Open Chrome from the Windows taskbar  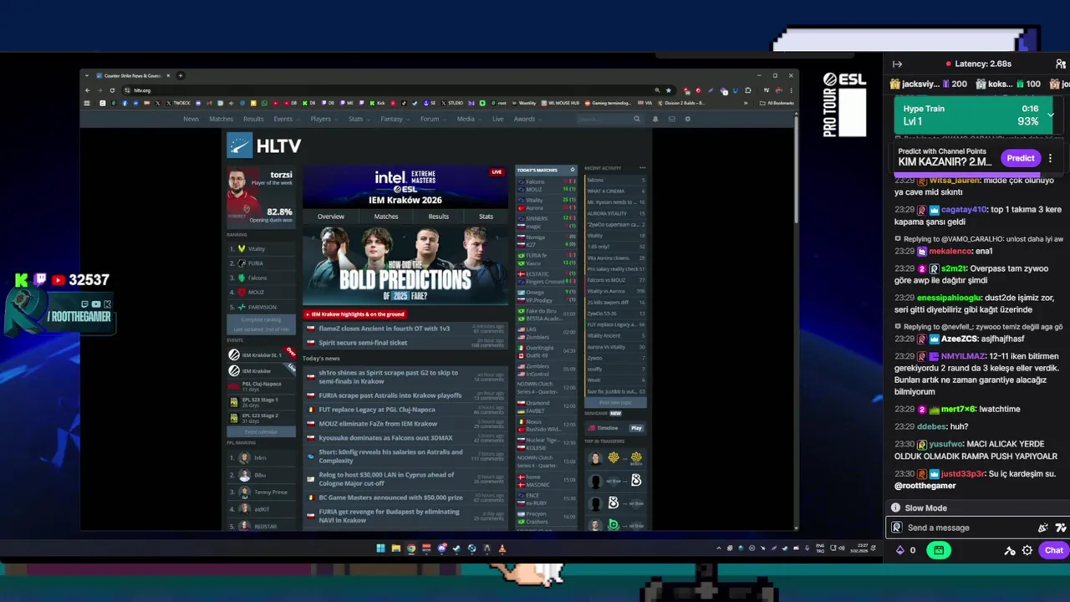click(410, 548)
